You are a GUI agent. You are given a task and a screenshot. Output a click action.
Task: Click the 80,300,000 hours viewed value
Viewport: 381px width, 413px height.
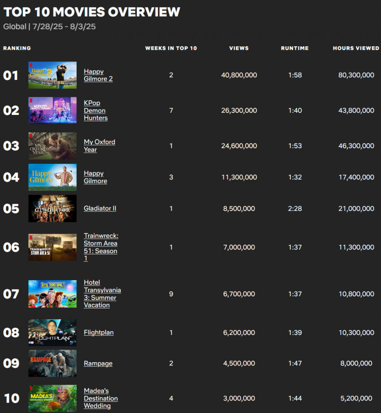click(356, 75)
